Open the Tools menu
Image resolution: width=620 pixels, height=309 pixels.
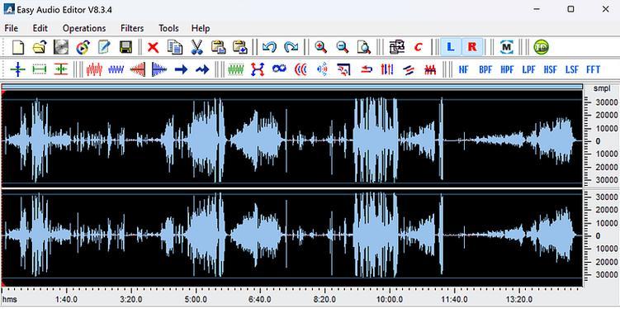point(169,28)
